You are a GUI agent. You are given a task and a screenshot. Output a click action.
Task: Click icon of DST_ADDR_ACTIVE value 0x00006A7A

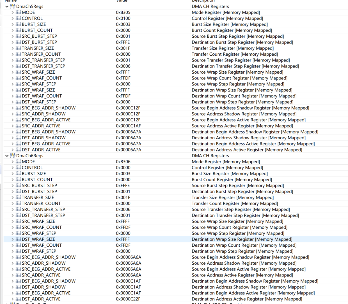[x=18, y=150]
